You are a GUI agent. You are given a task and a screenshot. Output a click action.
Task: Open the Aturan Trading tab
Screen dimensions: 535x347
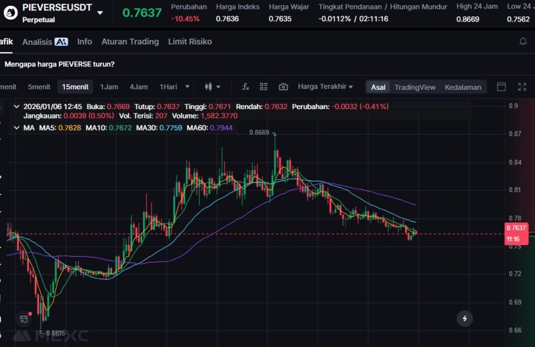coord(130,42)
